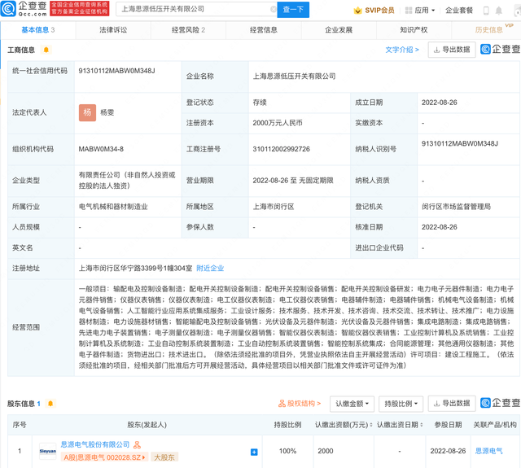Open the 认缴金额 dropdown filter
This screenshot has width=521, height=468.
[352, 404]
